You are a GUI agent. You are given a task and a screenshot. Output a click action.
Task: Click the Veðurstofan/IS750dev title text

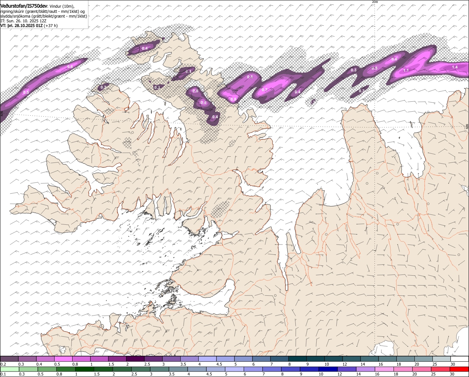(24, 6)
